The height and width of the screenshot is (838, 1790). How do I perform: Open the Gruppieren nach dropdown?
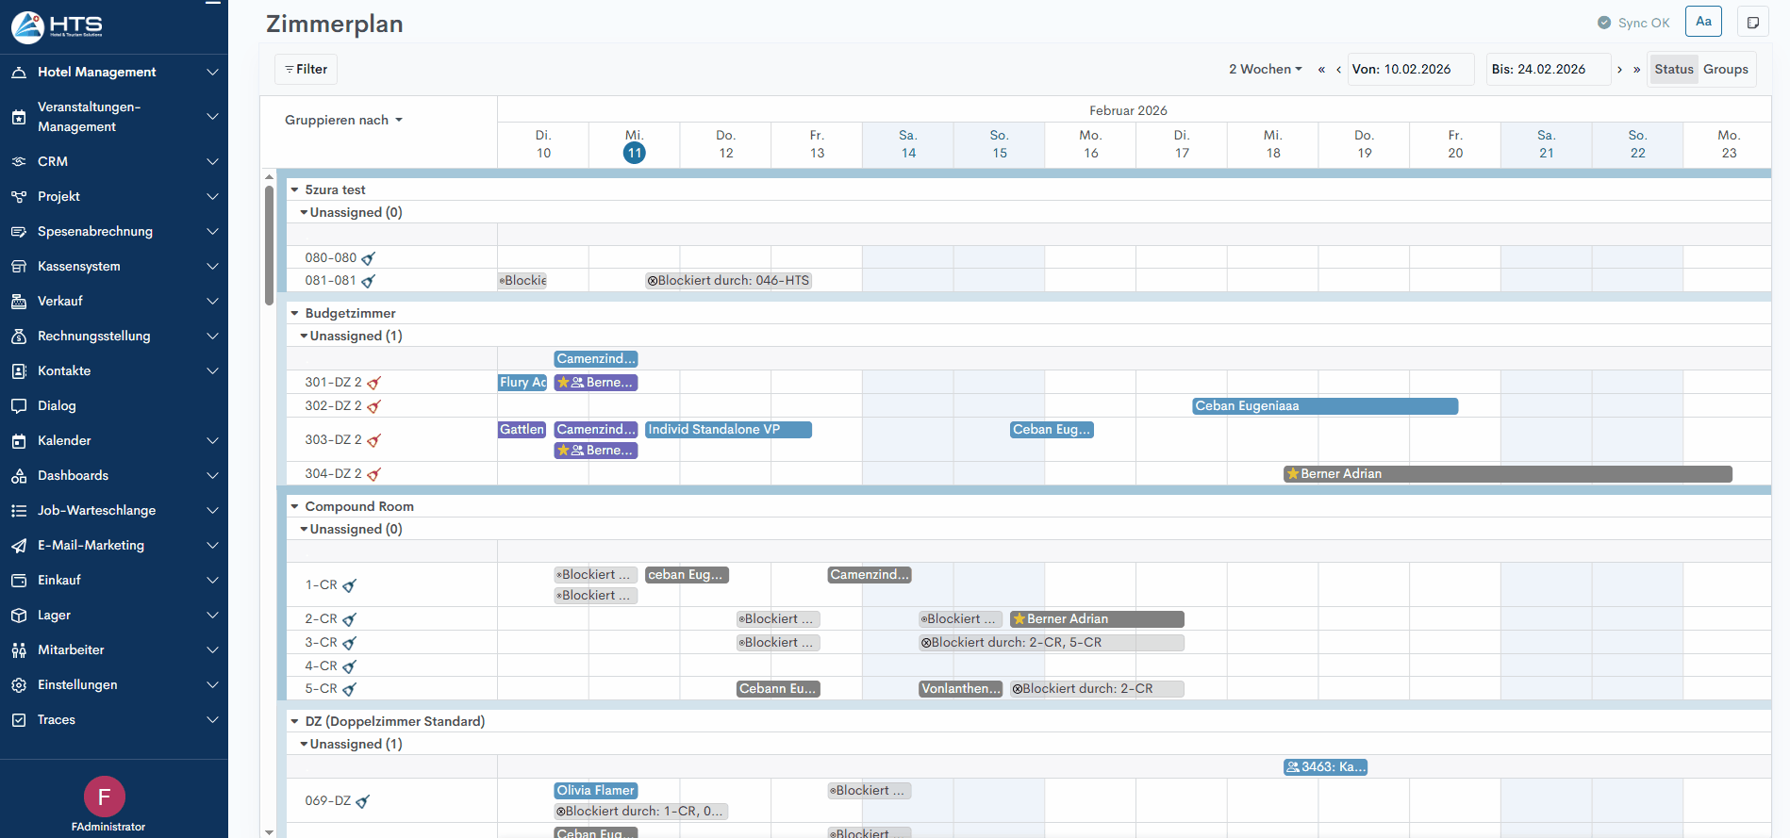point(343,121)
